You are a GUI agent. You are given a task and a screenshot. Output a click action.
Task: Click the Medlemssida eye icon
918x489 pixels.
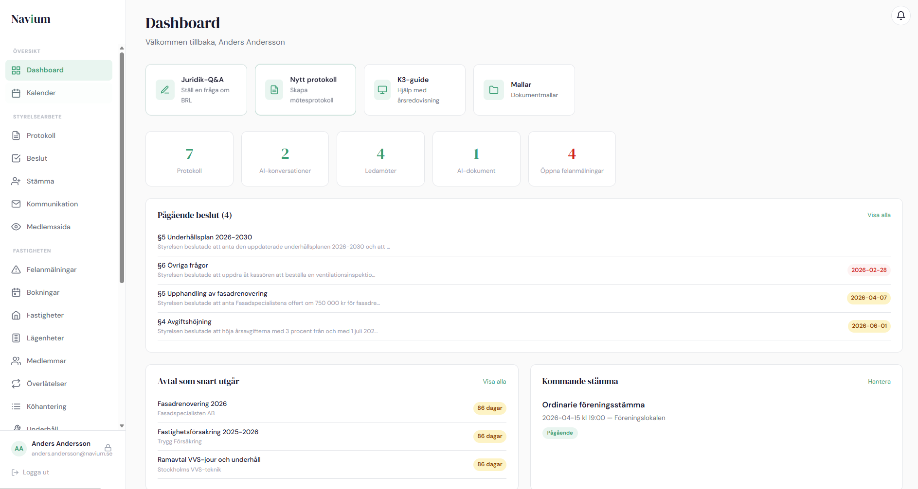click(x=16, y=227)
